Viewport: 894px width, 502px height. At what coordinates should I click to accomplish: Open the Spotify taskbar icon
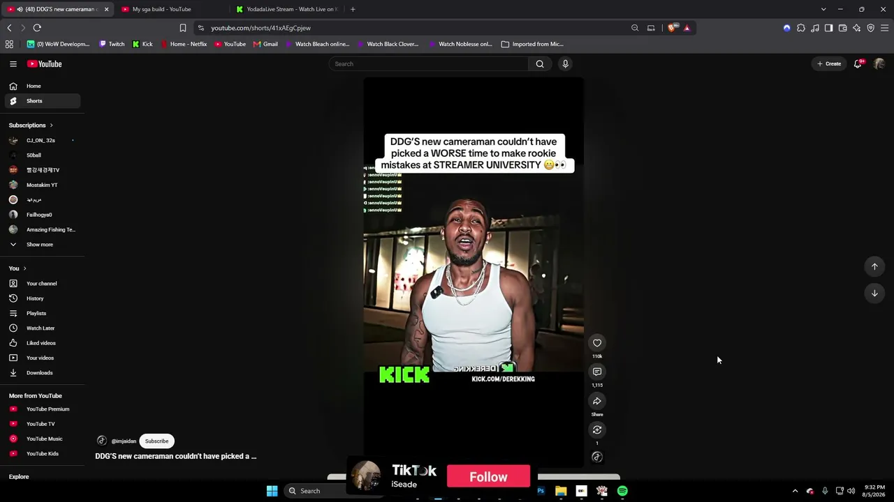[622, 491]
